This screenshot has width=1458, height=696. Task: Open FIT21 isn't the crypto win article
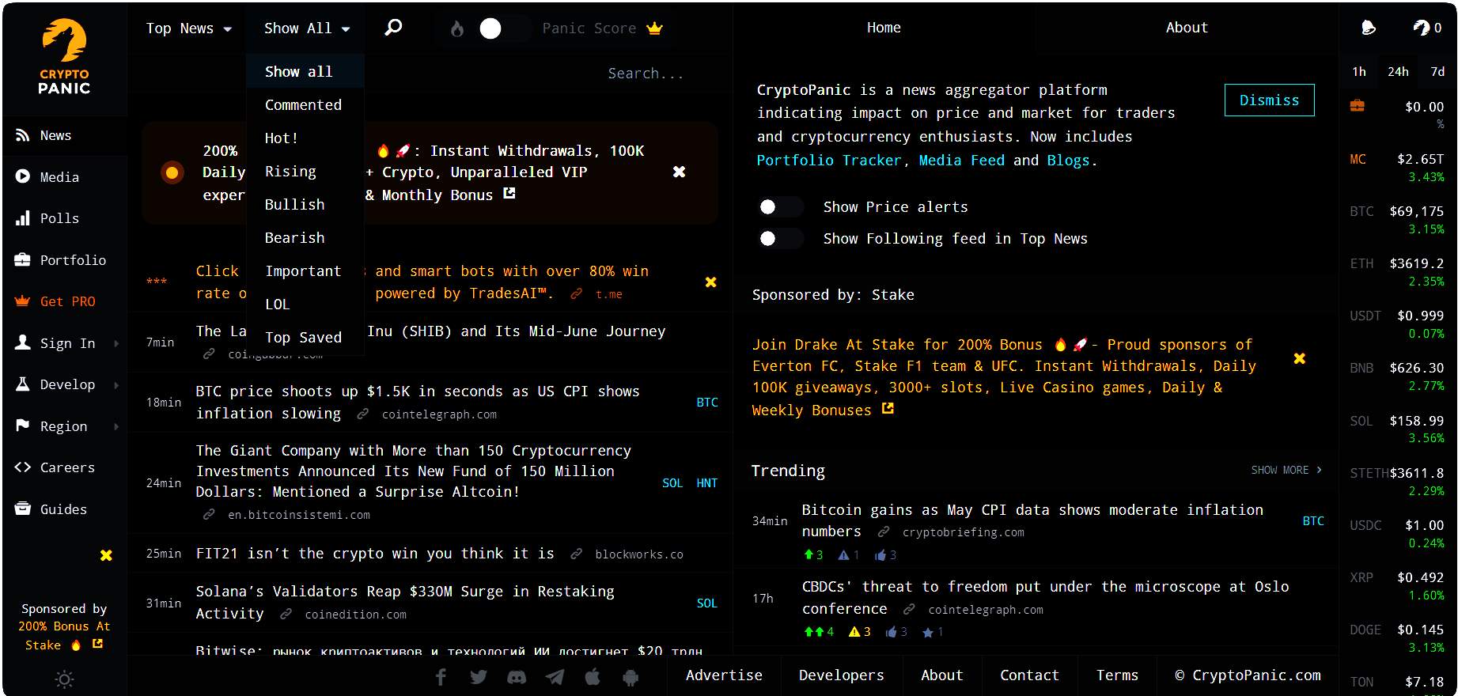[375, 554]
